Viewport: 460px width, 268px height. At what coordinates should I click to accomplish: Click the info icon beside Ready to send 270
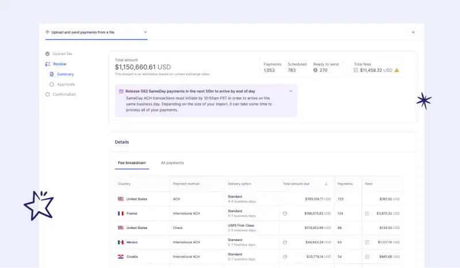316,70
